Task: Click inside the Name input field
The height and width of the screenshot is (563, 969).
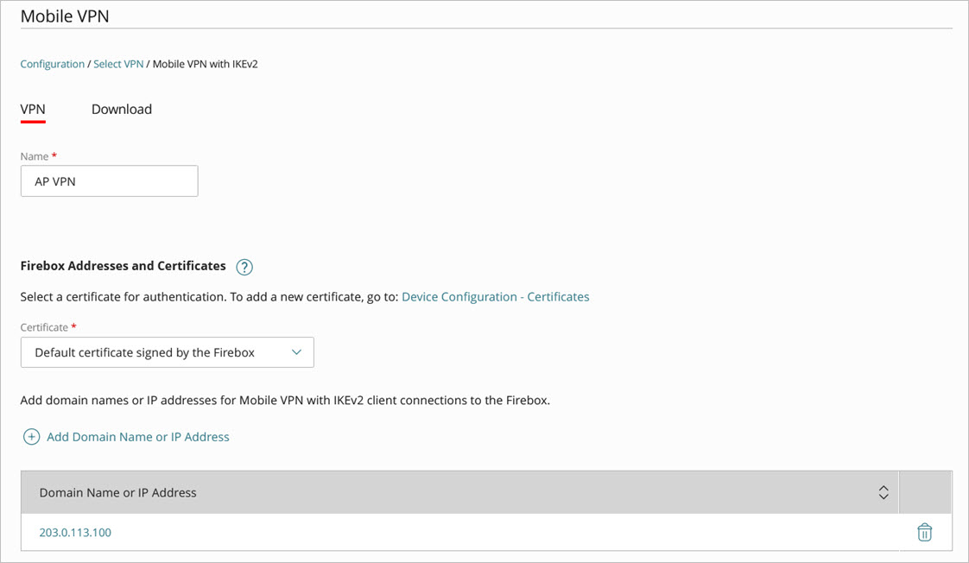Action: click(109, 180)
